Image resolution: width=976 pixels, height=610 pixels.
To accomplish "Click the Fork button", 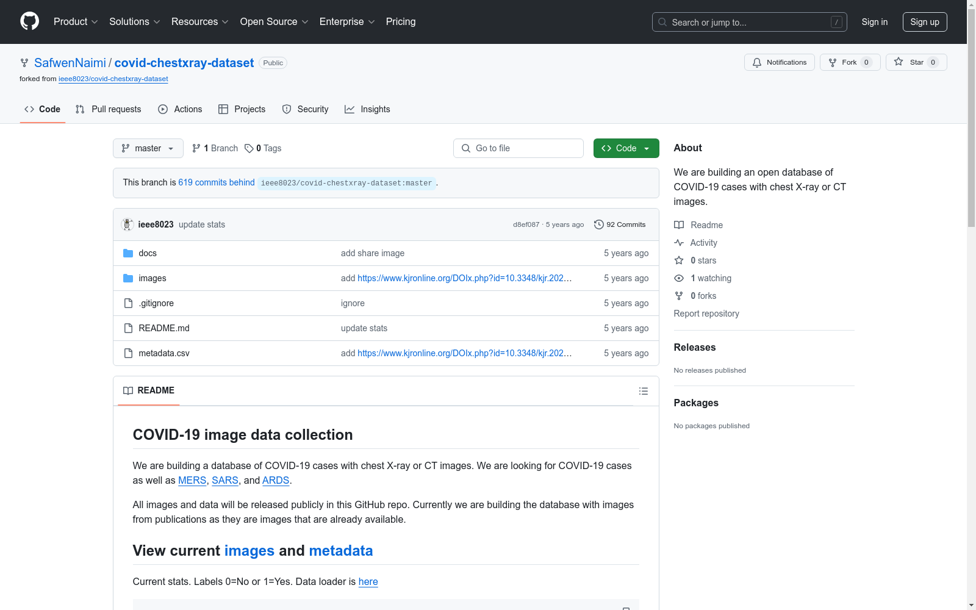I will pos(850,62).
